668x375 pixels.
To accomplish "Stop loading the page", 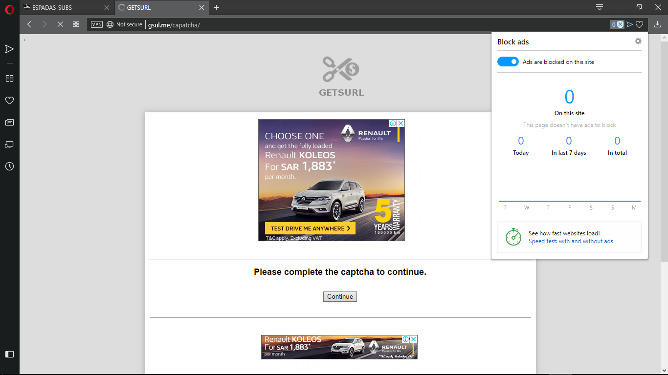I will tap(60, 24).
